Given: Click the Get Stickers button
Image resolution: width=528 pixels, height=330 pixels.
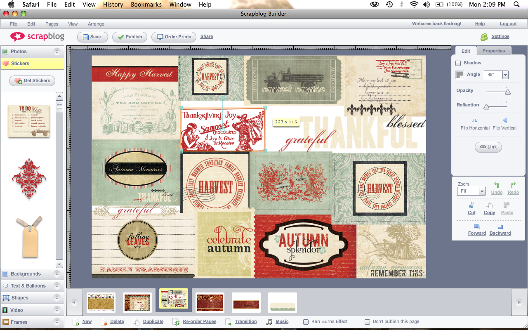Looking at the screenshot, I should (32, 81).
